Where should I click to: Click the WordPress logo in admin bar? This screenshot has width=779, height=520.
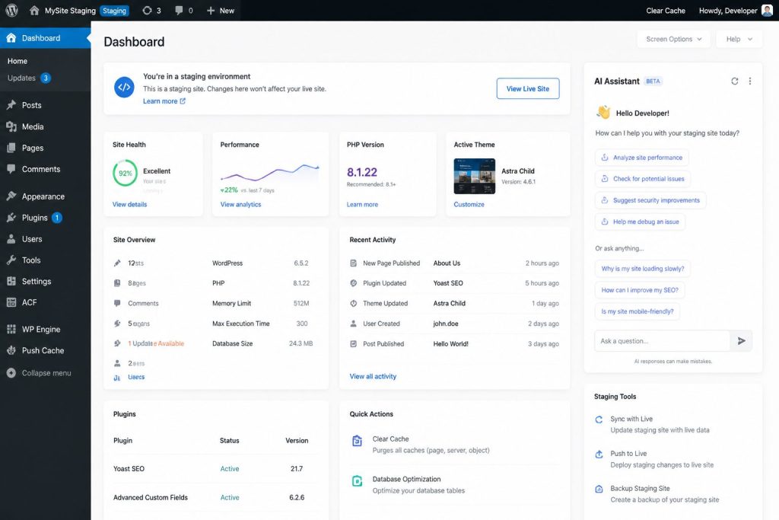11,11
